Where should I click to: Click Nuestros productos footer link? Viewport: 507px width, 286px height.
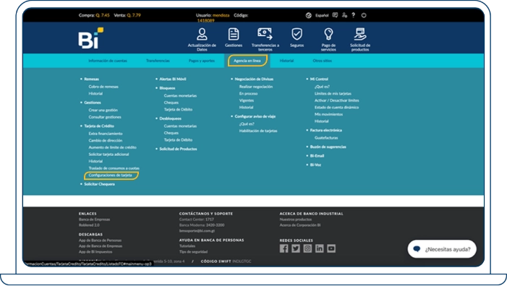click(x=296, y=220)
